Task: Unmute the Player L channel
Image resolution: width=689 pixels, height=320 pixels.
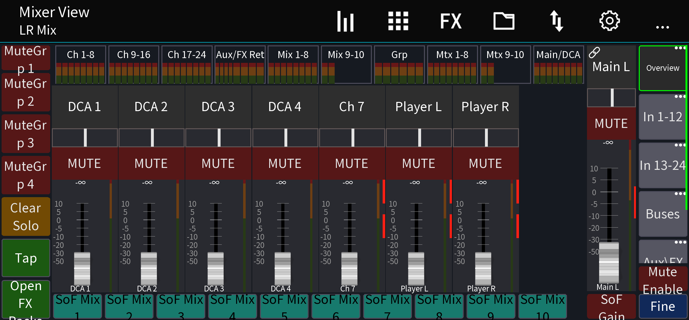Action: click(419, 163)
